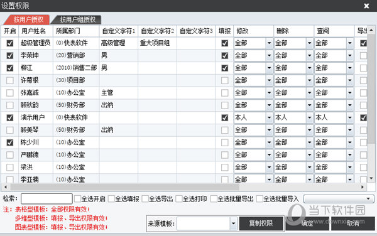Uncheck 开启 for 超级管理员
Screen dimensions: 377x236
10,43
